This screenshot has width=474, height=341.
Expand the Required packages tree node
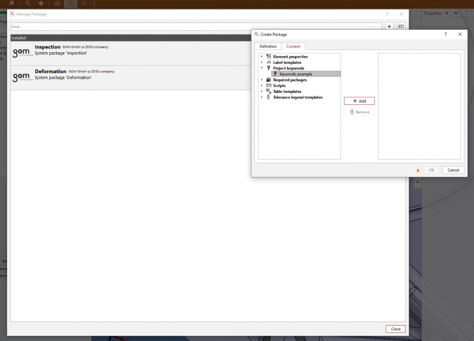coord(262,80)
